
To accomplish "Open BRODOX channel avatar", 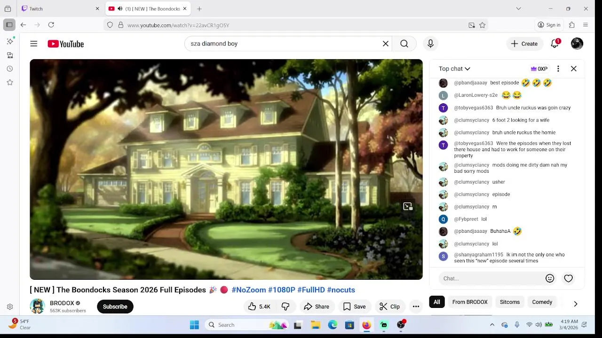I will click(x=37, y=307).
